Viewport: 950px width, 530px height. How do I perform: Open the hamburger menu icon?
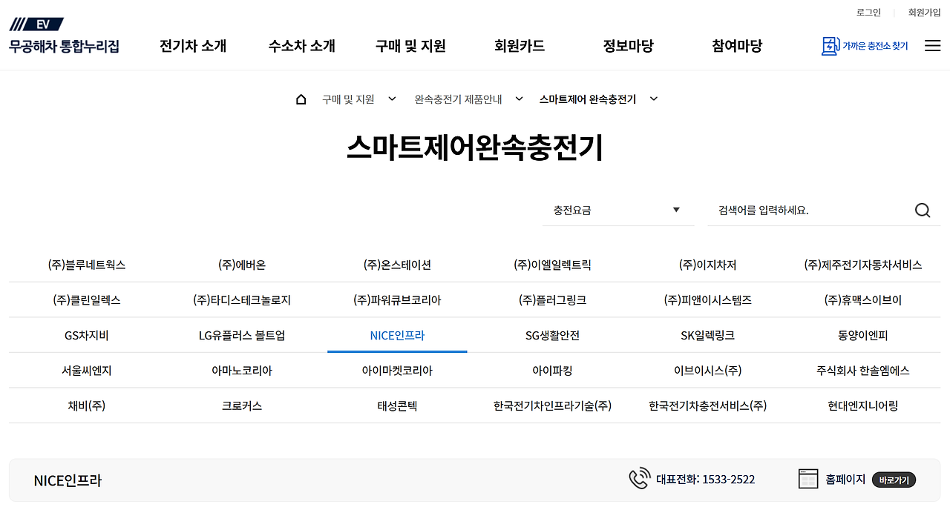933,46
